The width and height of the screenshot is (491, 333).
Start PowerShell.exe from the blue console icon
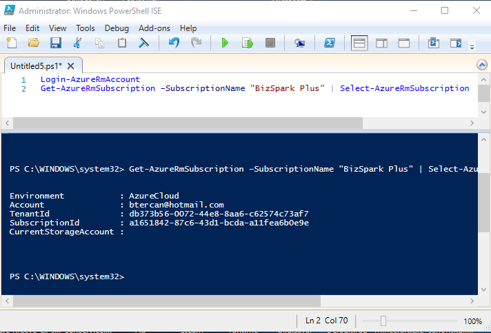click(330, 43)
